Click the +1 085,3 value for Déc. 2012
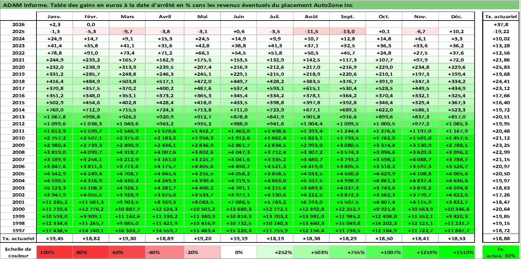 (457, 124)
